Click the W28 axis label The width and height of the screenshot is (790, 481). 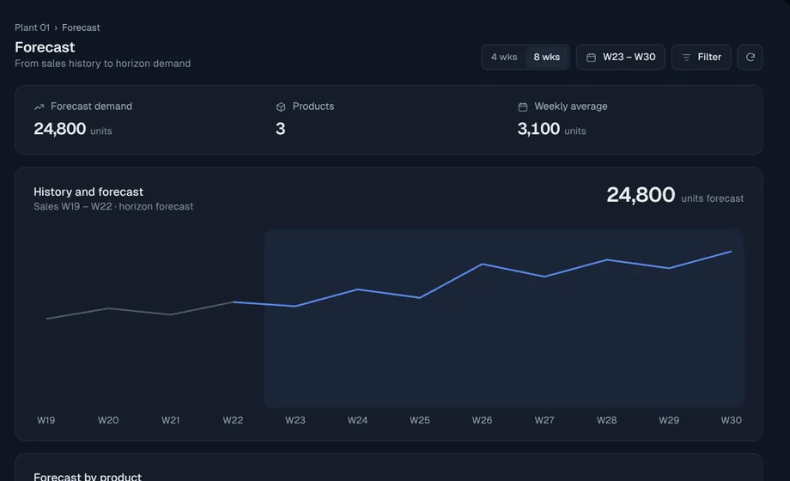tap(606, 421)
